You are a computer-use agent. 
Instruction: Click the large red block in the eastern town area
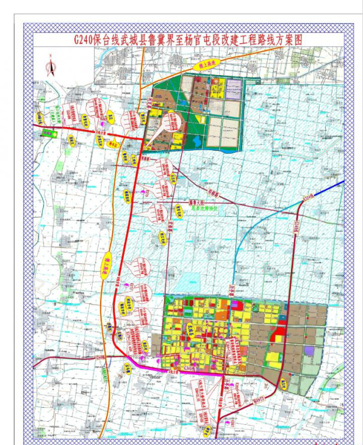pyautogui.click(x=278, y=334)
